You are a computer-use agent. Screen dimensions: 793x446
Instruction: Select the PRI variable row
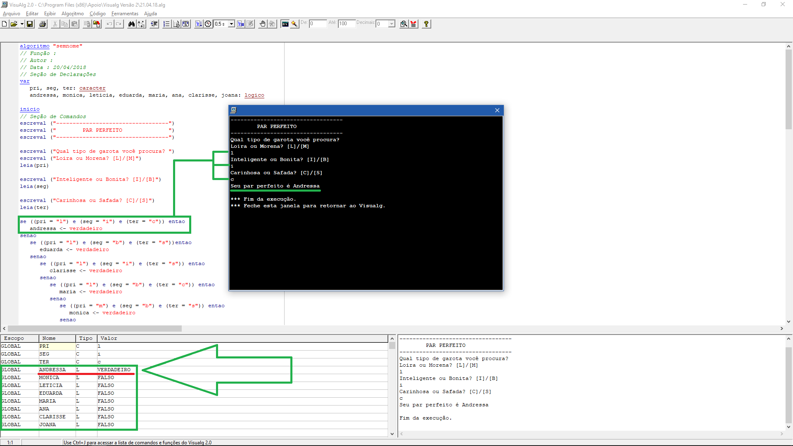tap(194, 346)
